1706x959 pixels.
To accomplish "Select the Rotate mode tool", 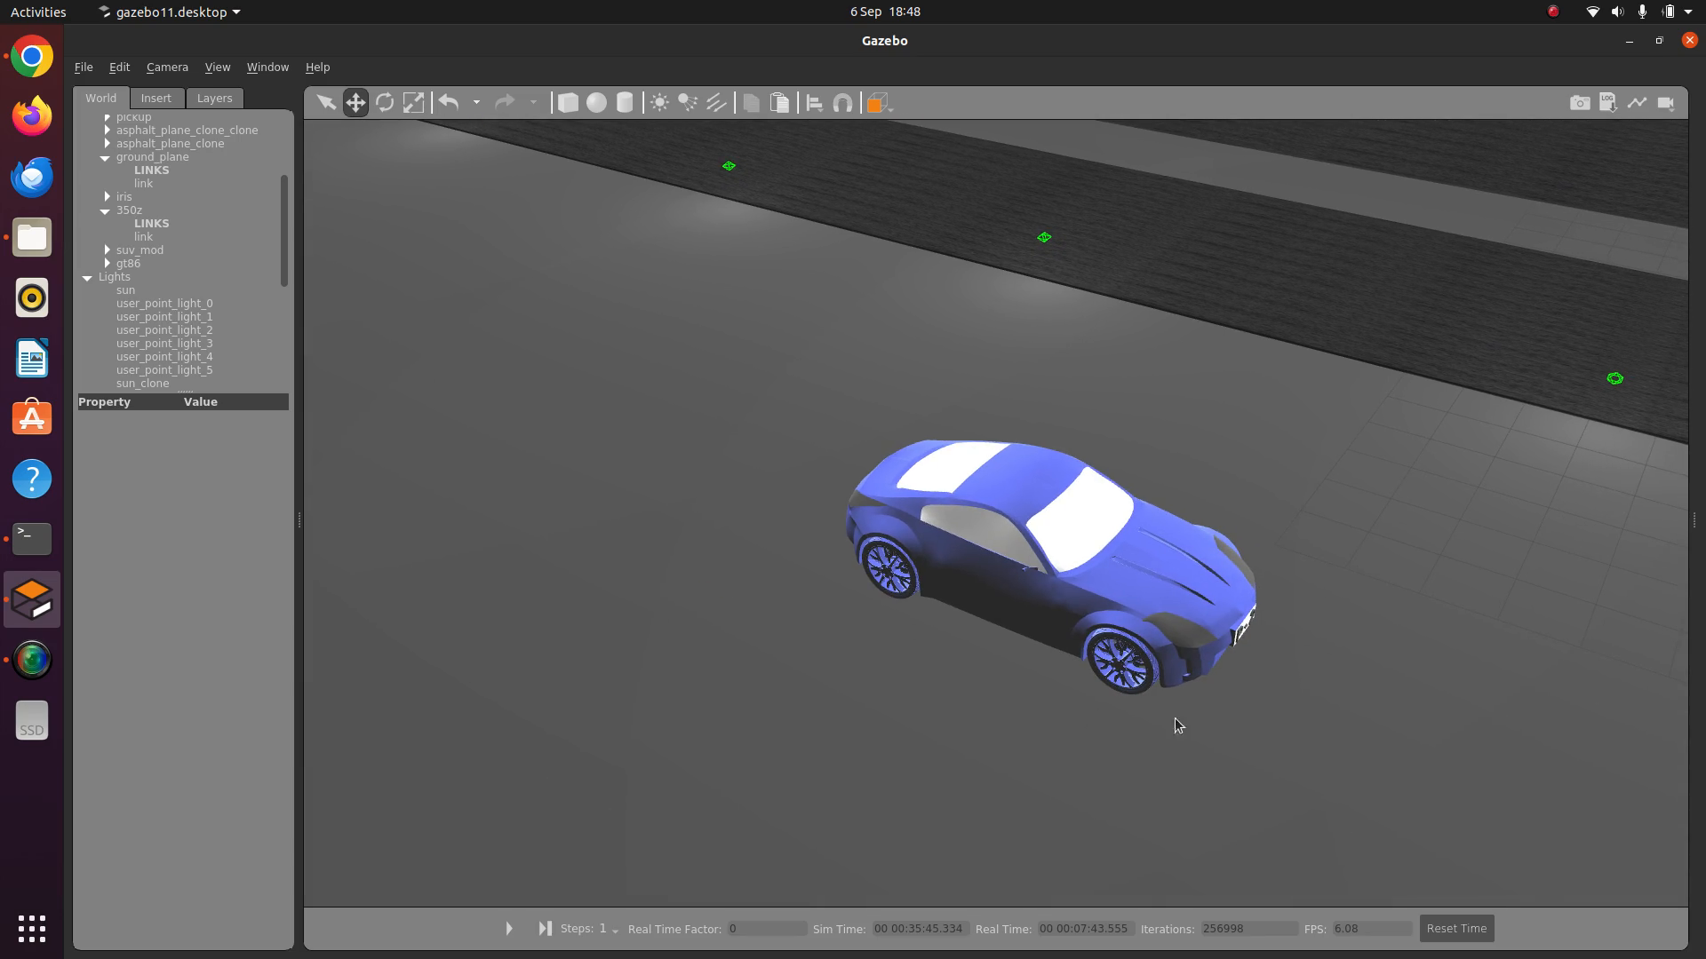I will point(385,102).
